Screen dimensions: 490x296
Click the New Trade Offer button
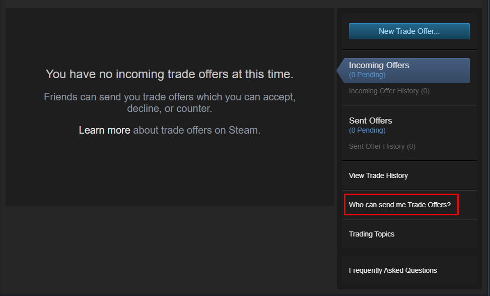[x=409, y=31]
